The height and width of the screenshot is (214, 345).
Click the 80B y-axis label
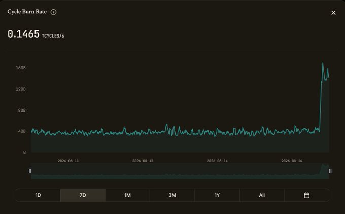22,110
